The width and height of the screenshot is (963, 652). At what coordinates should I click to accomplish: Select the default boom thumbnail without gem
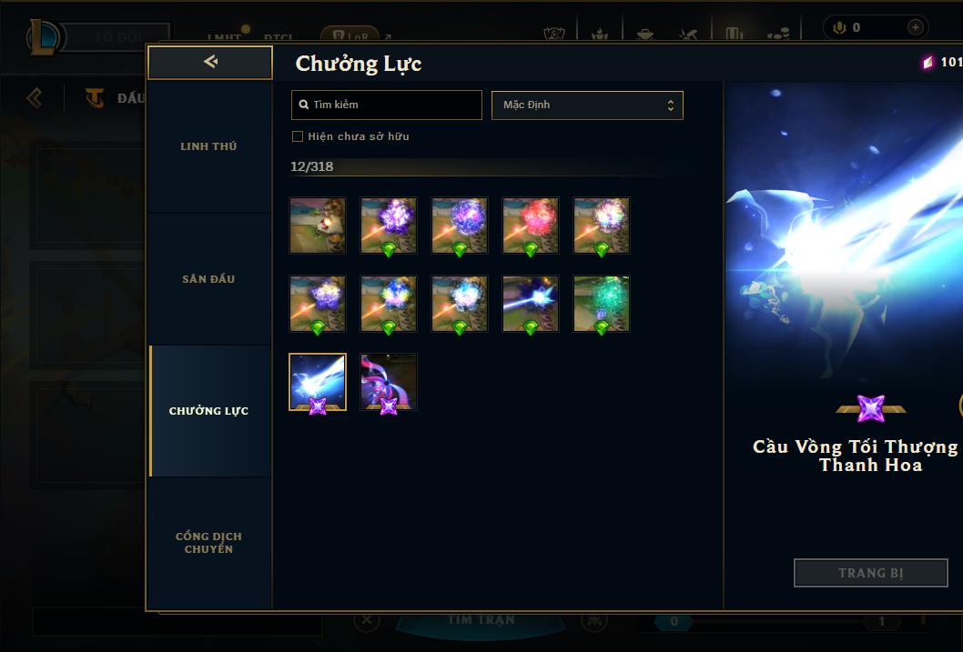[x=318, y=226]
